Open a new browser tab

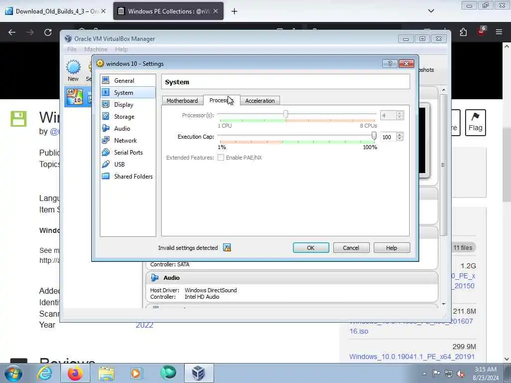click(x=235, y=11)
